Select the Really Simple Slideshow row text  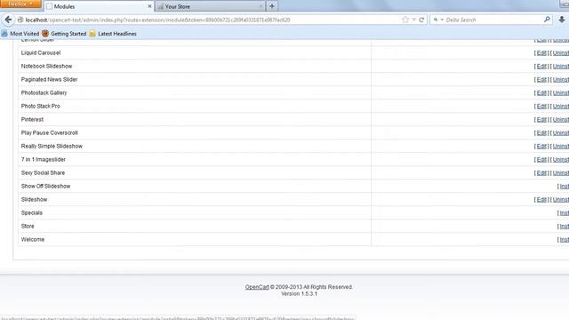52,146
